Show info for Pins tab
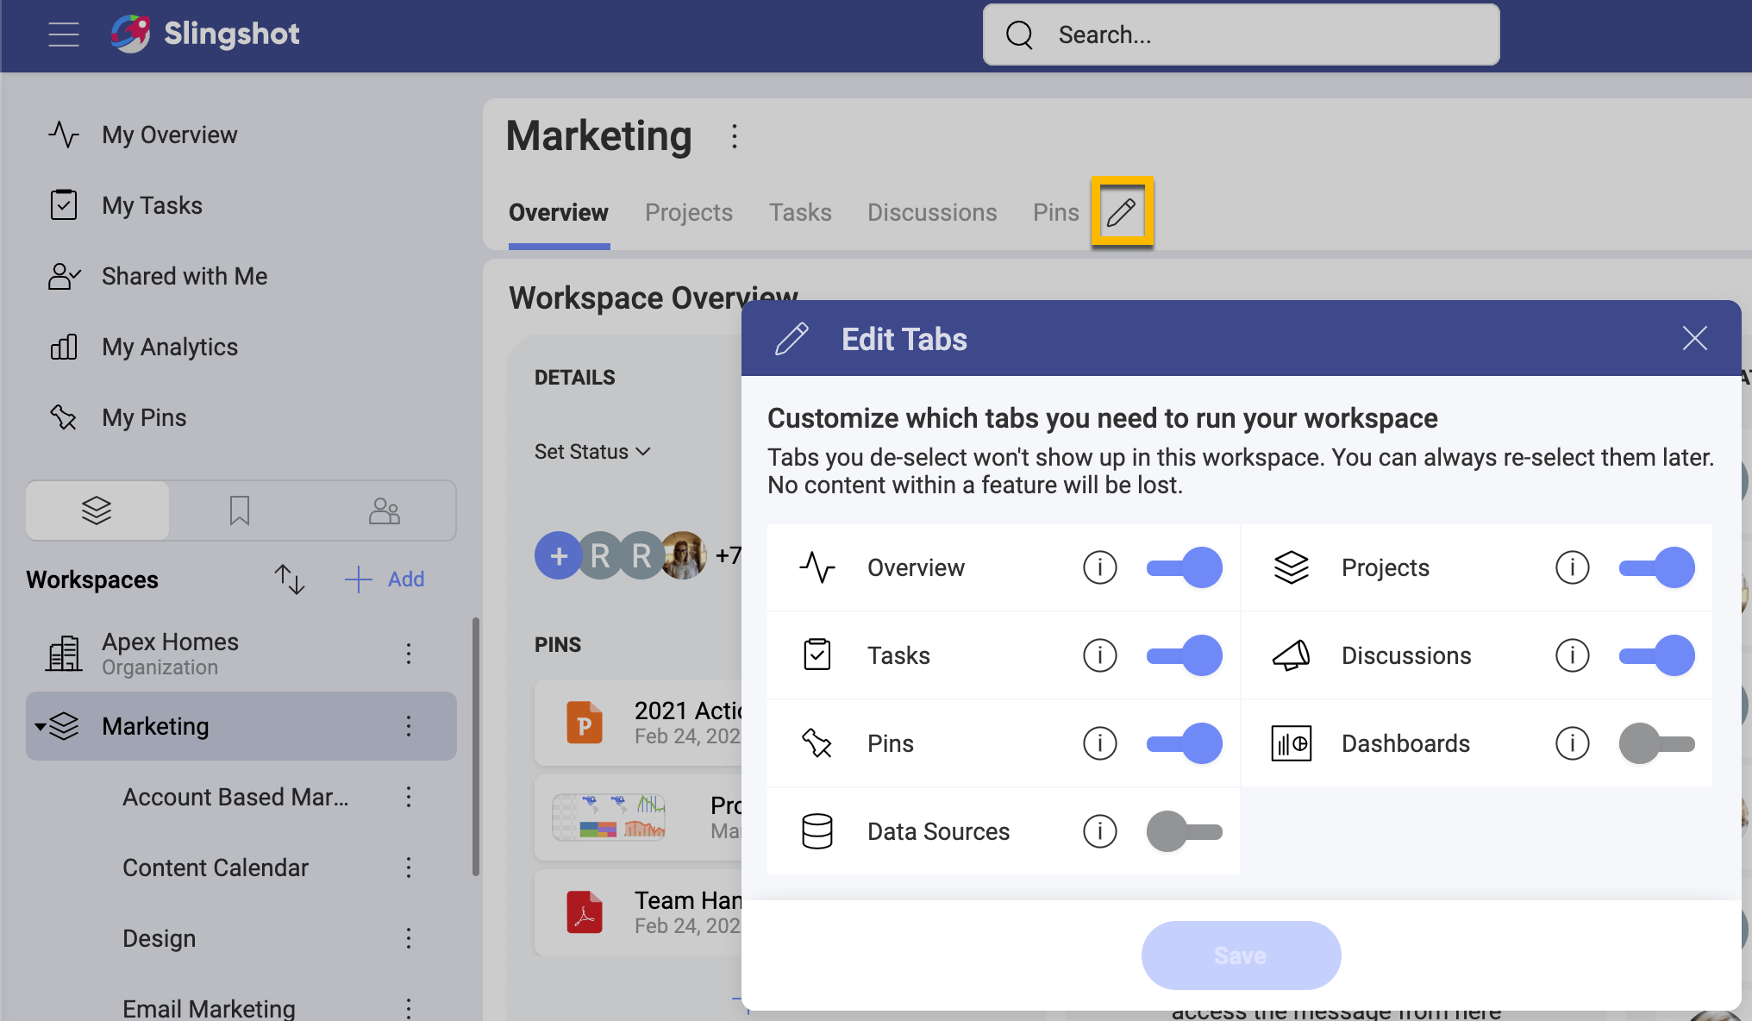Viewport: 1752px width, 1021px height. pos(1100,743)
